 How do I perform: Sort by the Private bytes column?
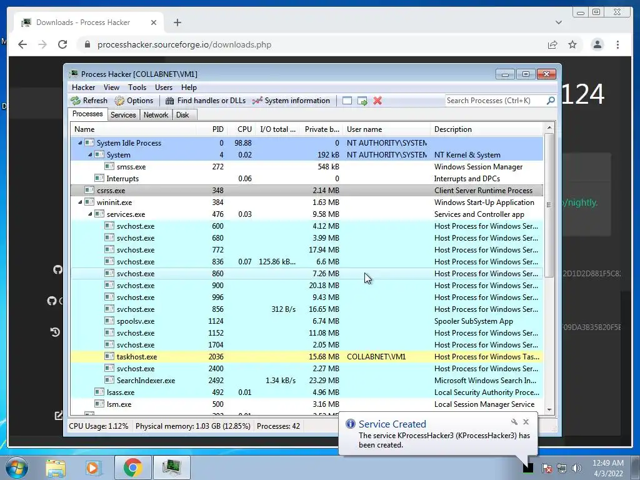pos(321,129)
